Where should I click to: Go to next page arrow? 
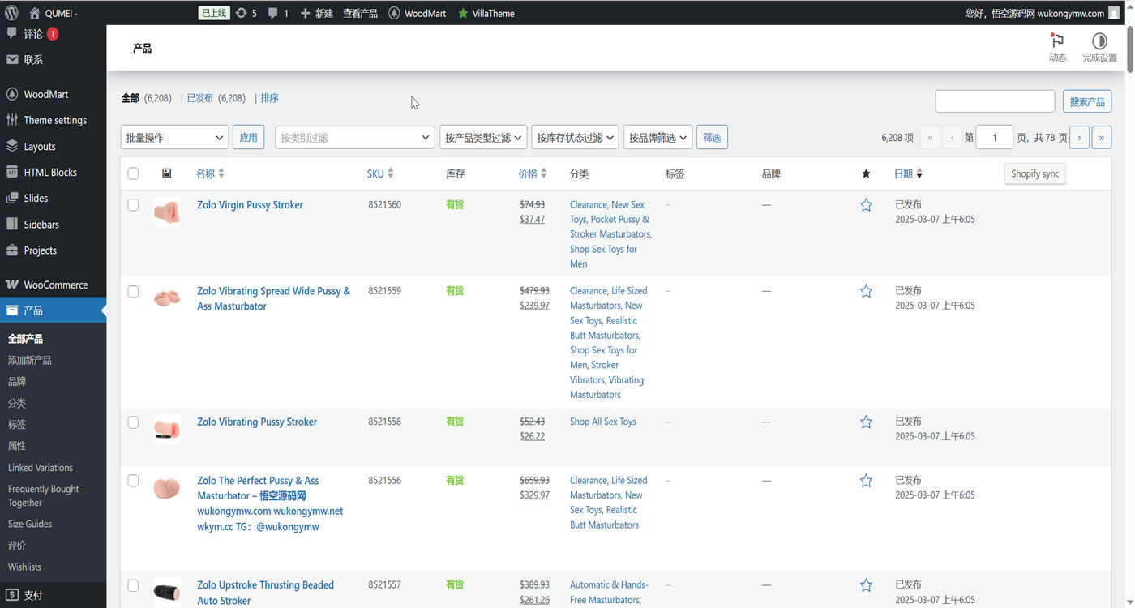(x=1079, y=137)
